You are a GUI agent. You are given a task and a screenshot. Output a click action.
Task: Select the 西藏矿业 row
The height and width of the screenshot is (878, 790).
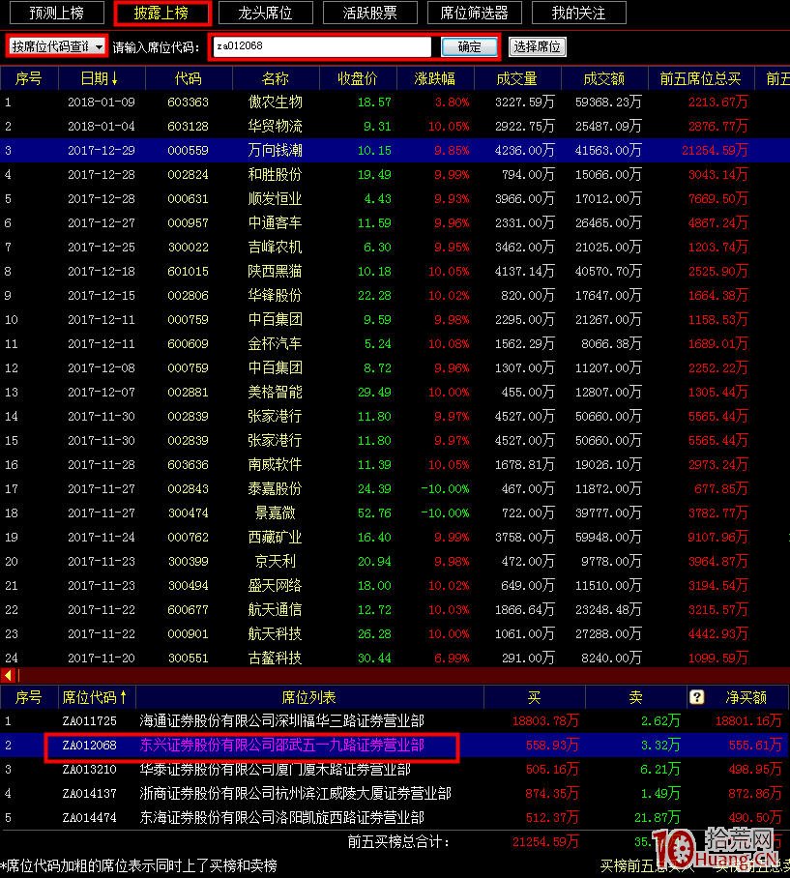click(x=395, y=538)
